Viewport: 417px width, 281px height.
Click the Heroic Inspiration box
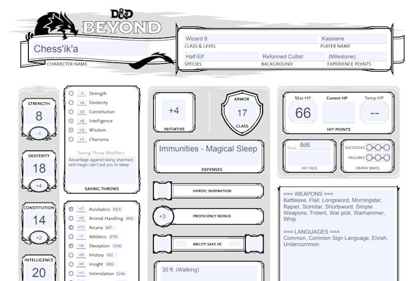coord(163,190)
